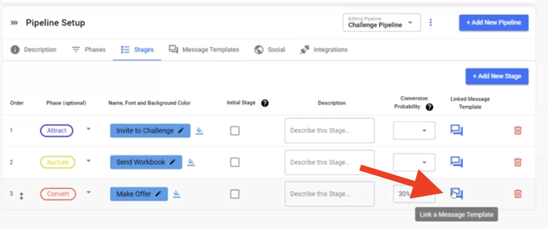548x229 pixels.
Task: Open conversion probability dropdown for Send Workbook
Action: point(414,162)
